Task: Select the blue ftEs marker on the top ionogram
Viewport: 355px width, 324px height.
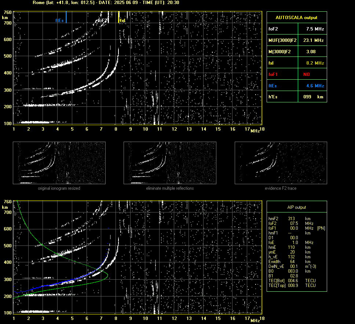Action: (66, 17)
